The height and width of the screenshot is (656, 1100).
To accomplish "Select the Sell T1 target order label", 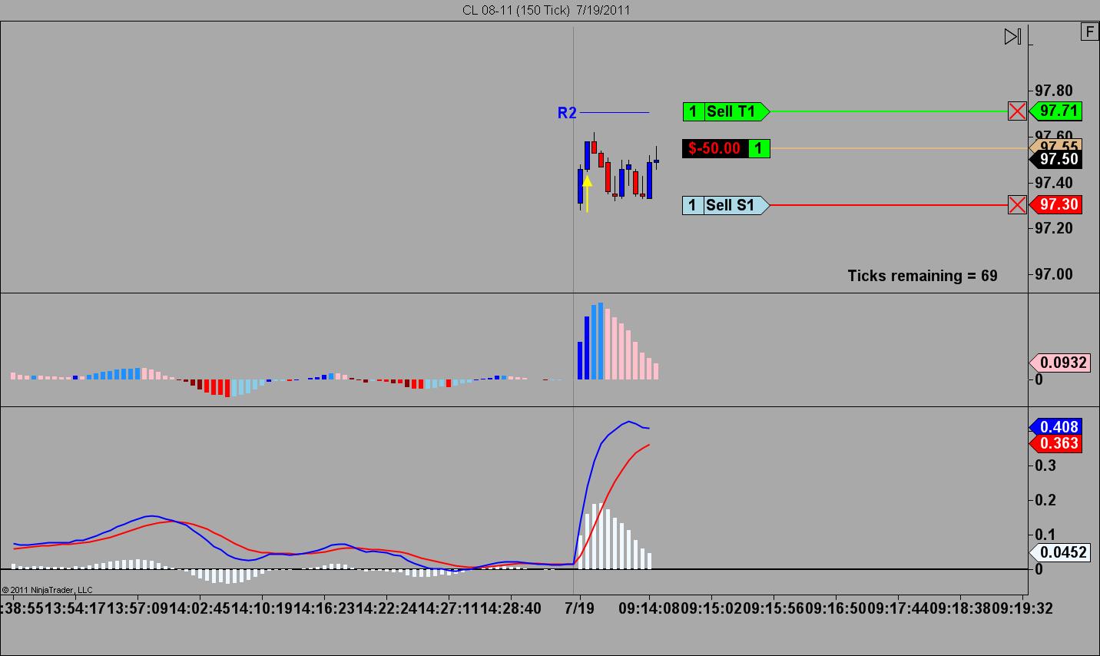I will (725, 111).
